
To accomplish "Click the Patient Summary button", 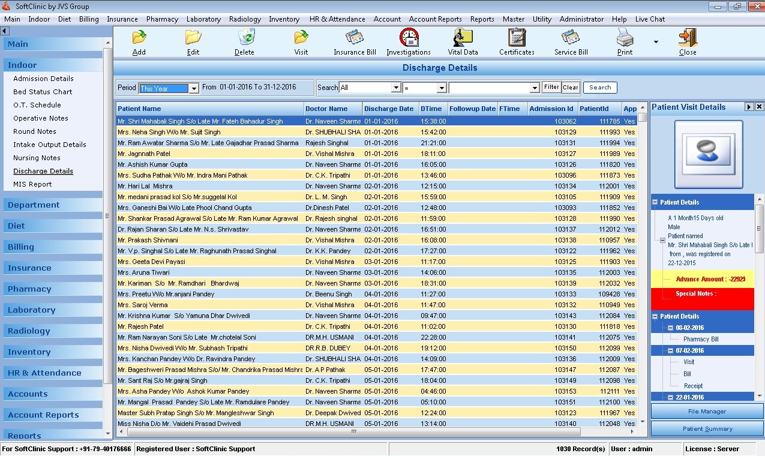I will 707,429.
